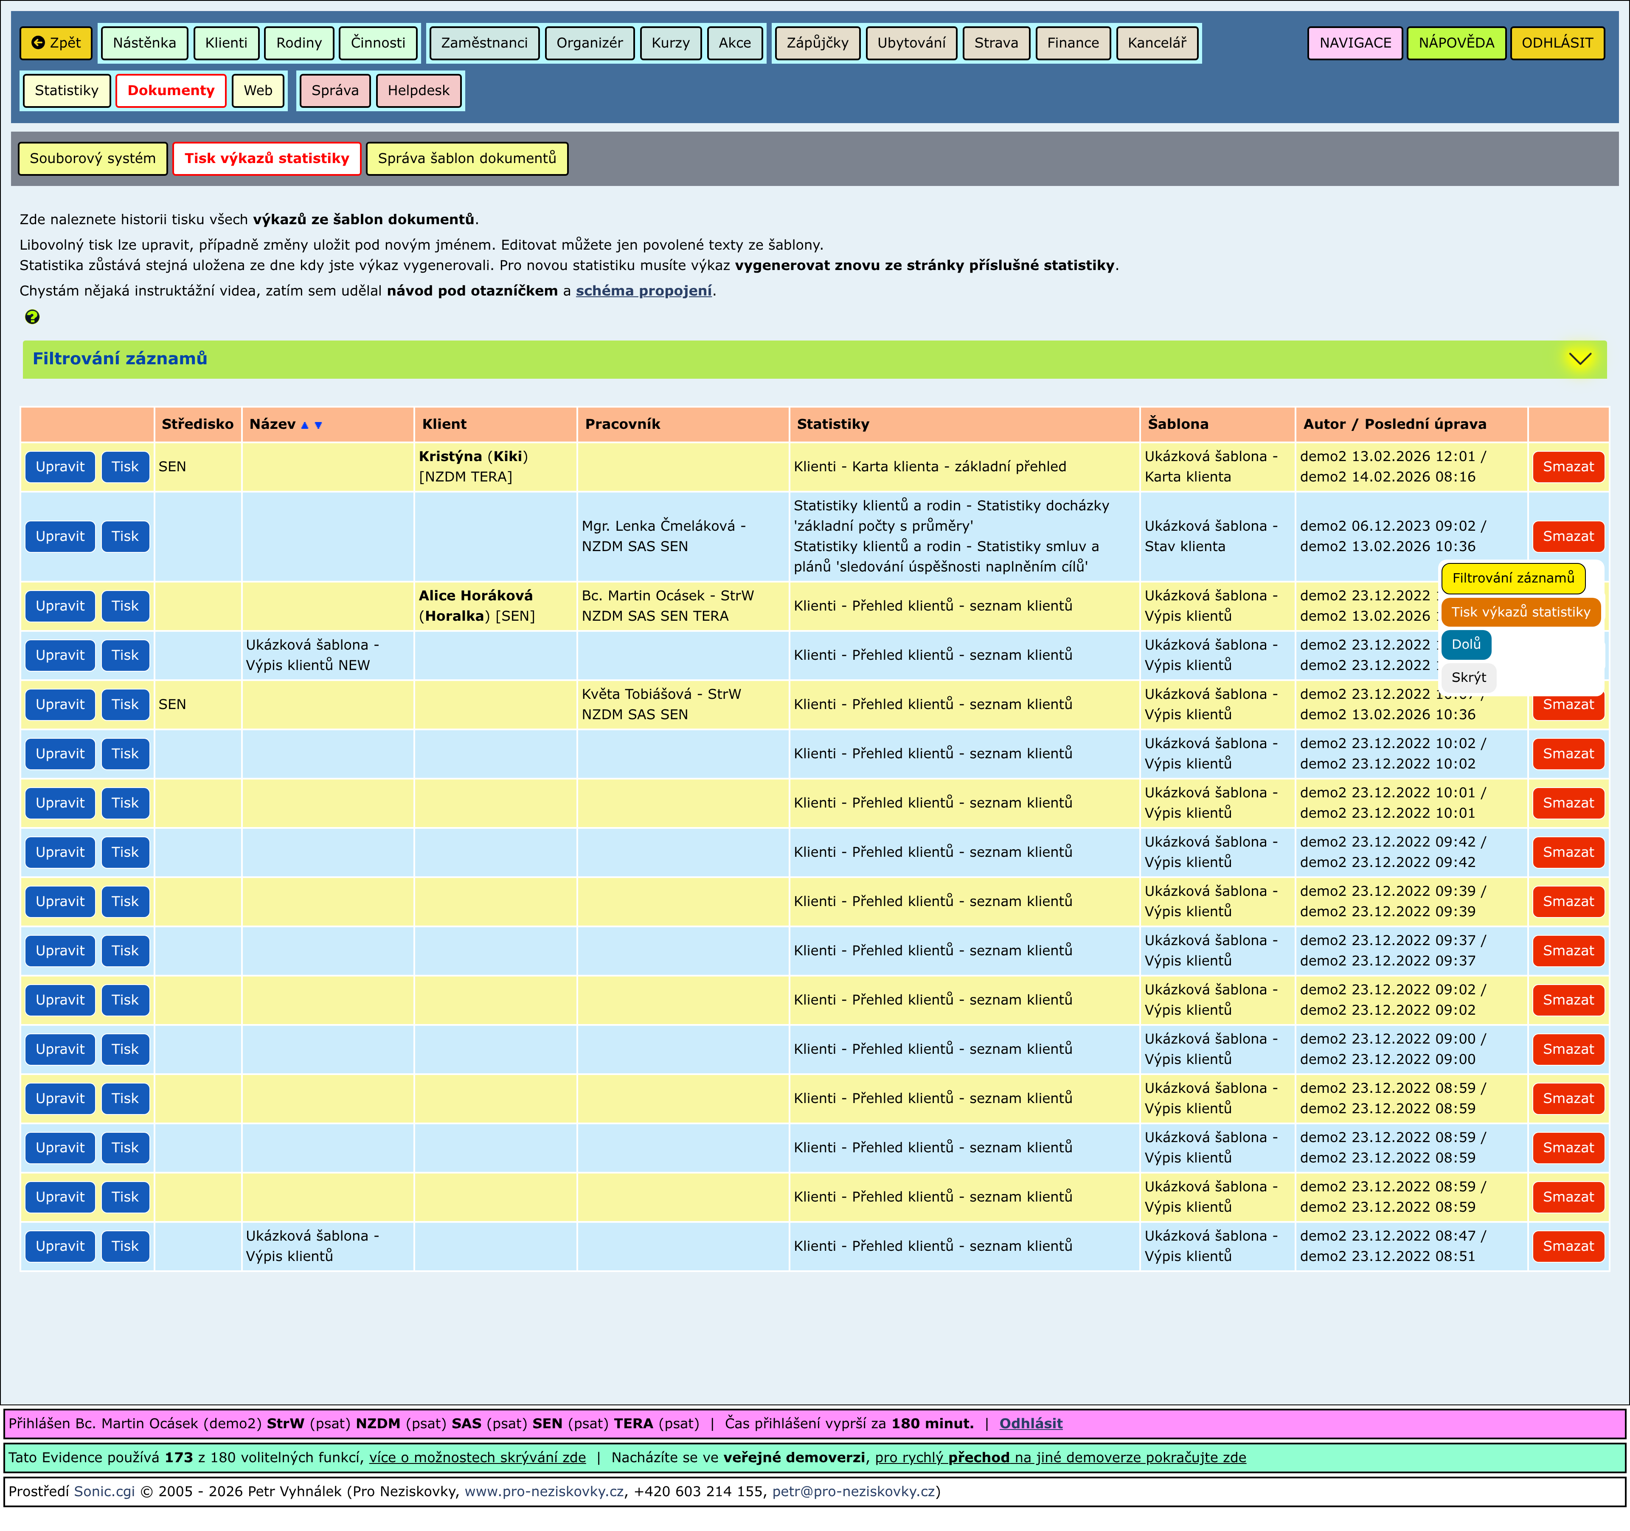The height and width of the screenshot is (1531, 1630).
Task: Sort Název column descending with down arrow
Action: 318,425
